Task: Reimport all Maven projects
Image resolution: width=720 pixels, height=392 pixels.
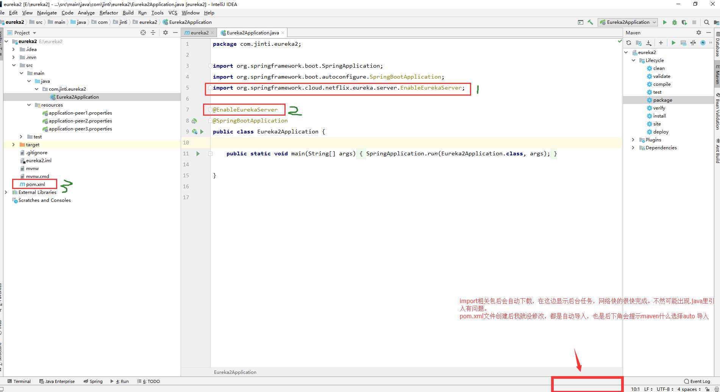Action: [629, 43]
